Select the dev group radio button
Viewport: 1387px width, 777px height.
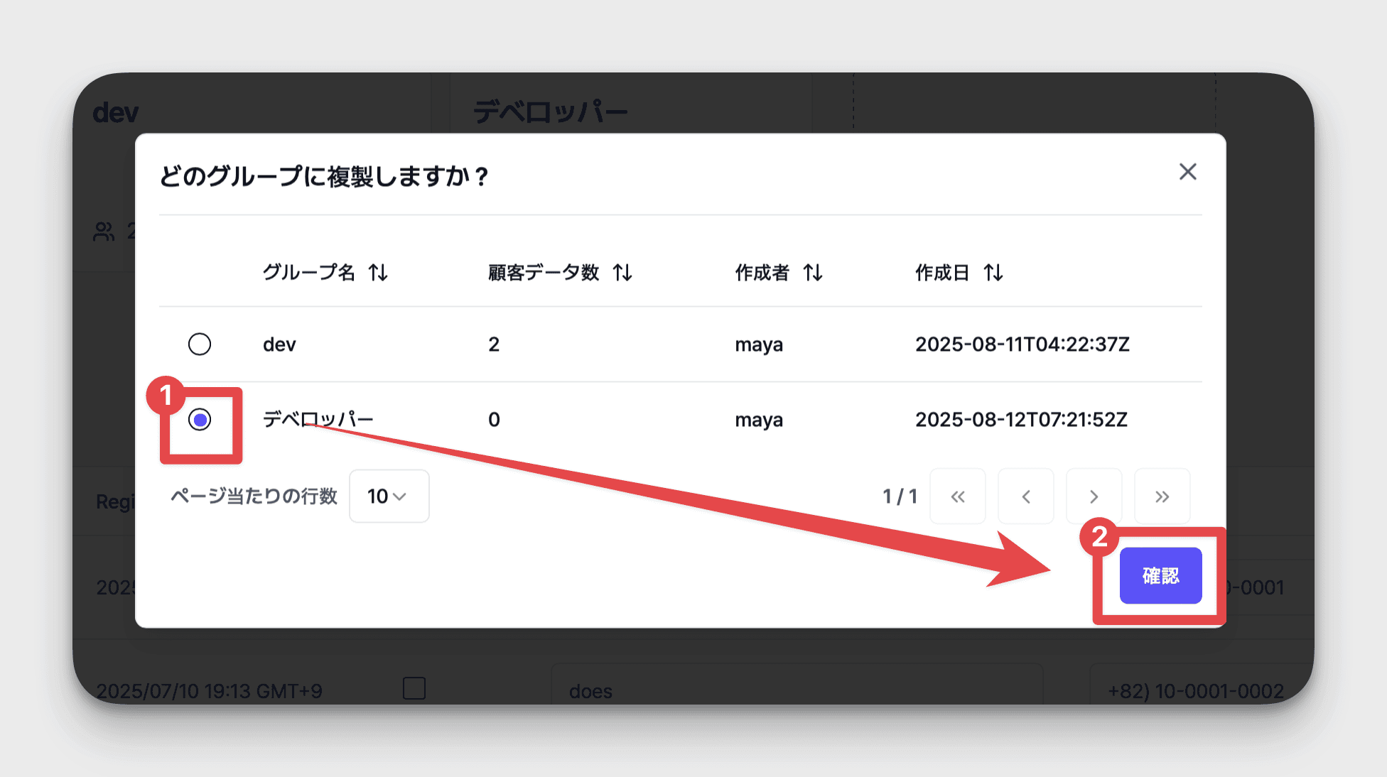(x=200, y=344)
